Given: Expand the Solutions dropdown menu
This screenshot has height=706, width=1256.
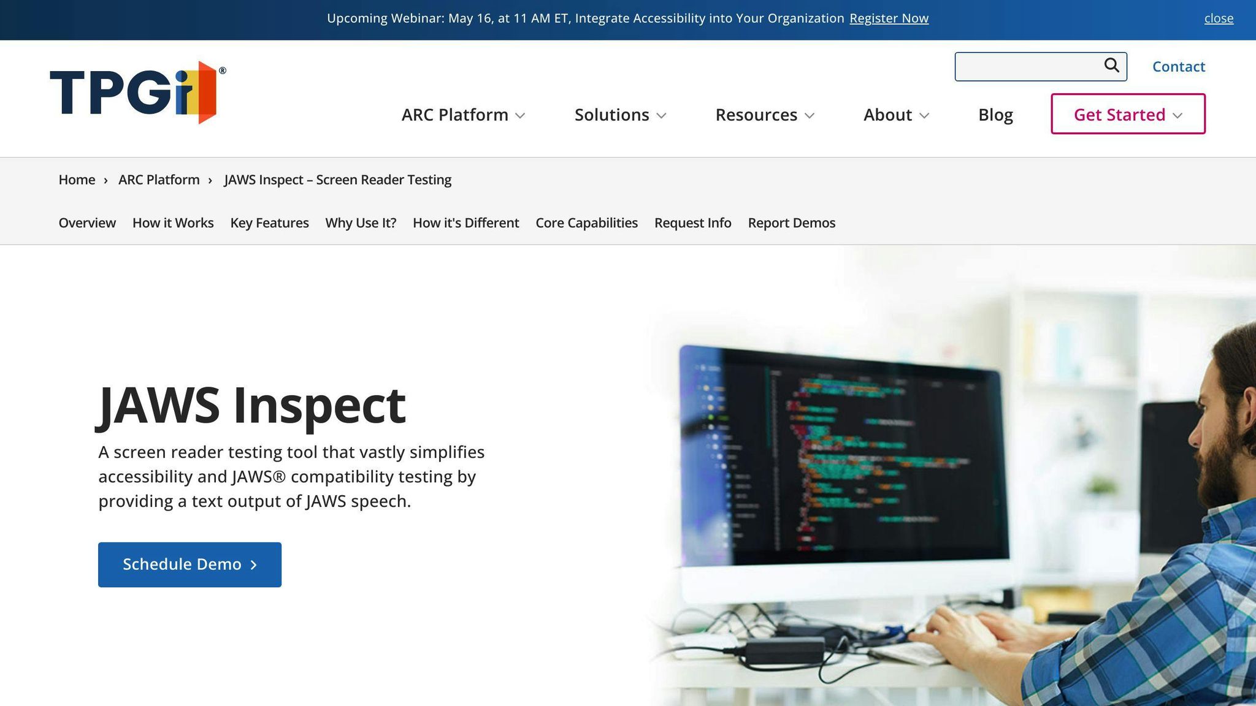Looking at the screenshot, I should click(620, 115).
